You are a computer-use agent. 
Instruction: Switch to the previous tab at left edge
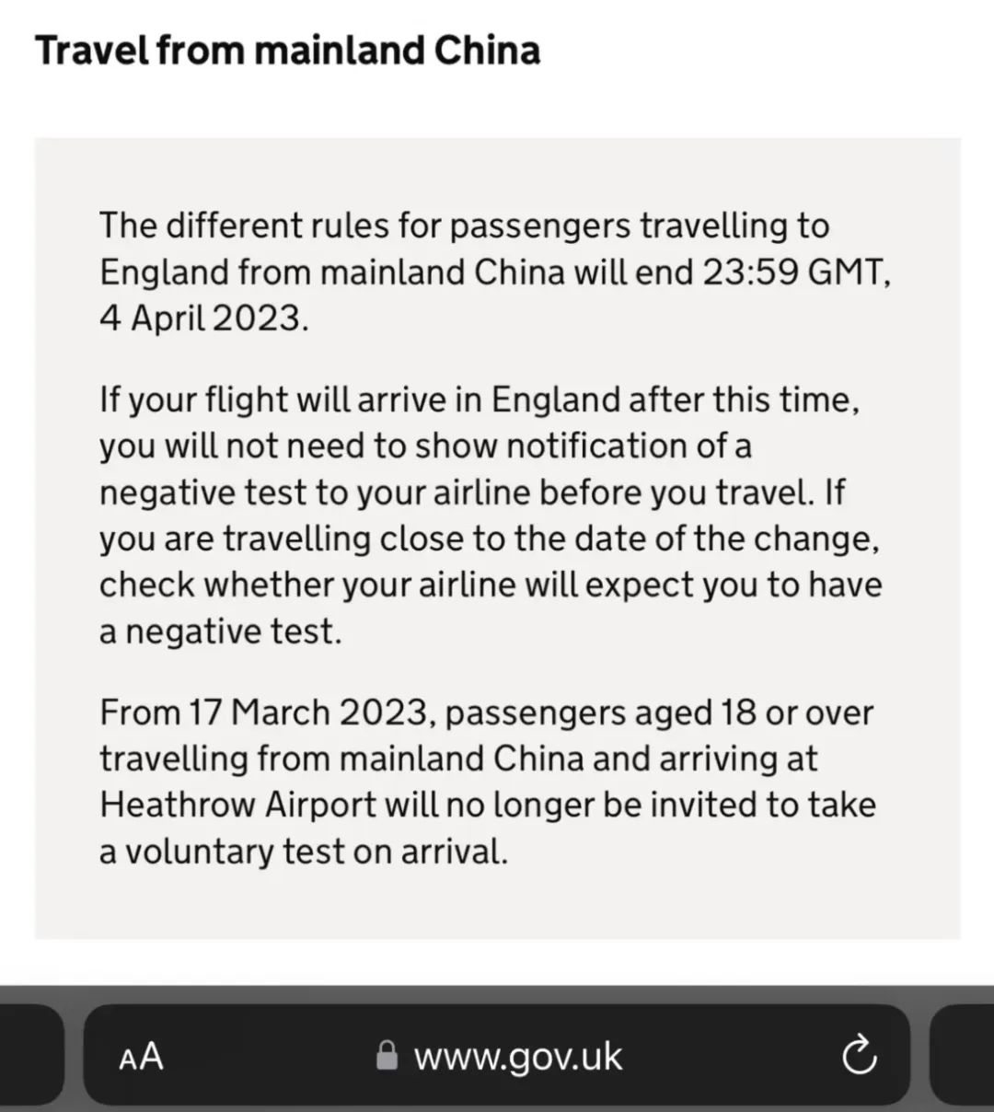point(30,1054)
